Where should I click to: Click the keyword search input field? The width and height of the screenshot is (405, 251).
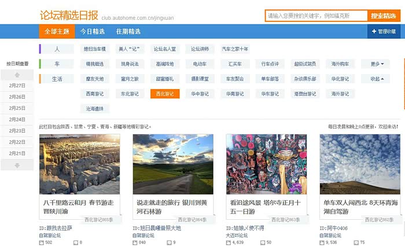pyautogui.click(x=316, y=16)
